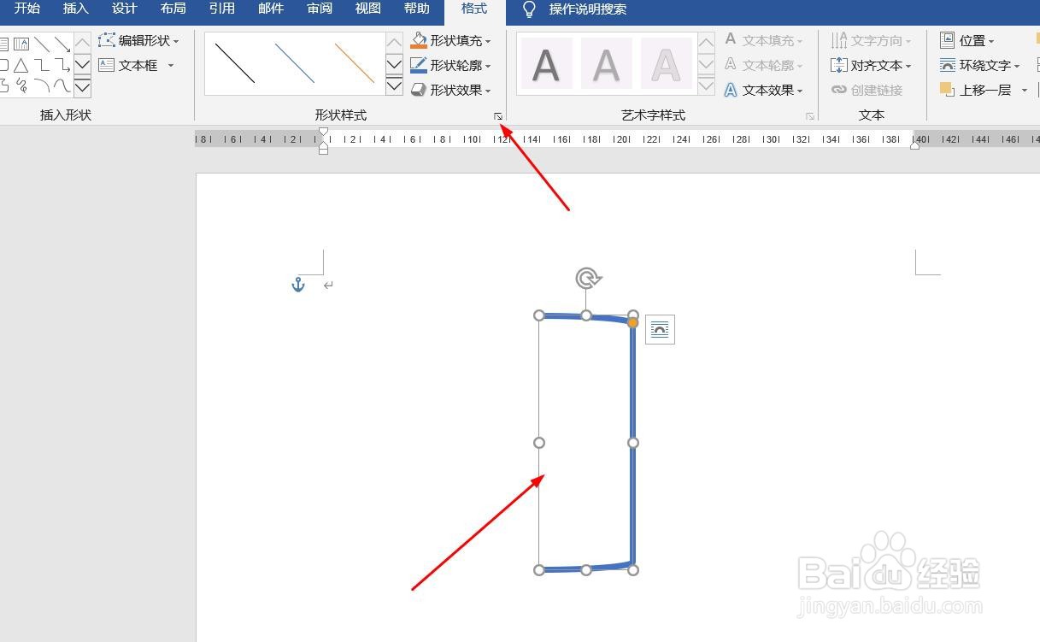Choose the triangle shape in gallery
This screenshot has height=642, width=1040.
[x=21, y=65]
